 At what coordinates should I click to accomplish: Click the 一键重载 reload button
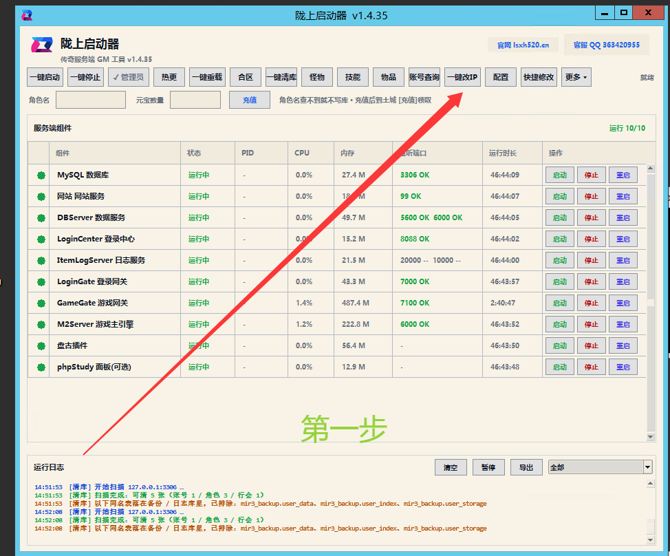207,77
